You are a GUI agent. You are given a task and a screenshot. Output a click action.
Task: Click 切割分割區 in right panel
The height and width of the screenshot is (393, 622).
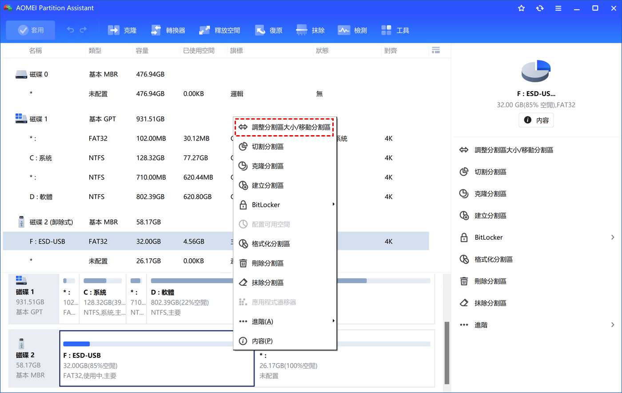click(x=490, y=172)
